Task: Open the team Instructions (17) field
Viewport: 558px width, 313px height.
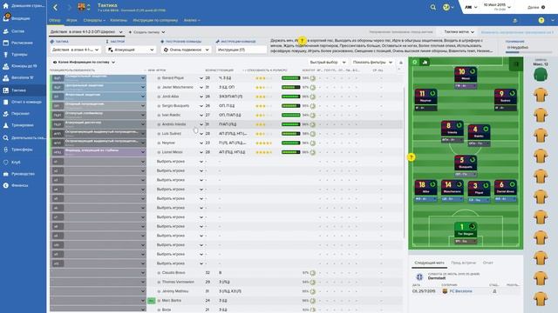Action: pos(241,50)
